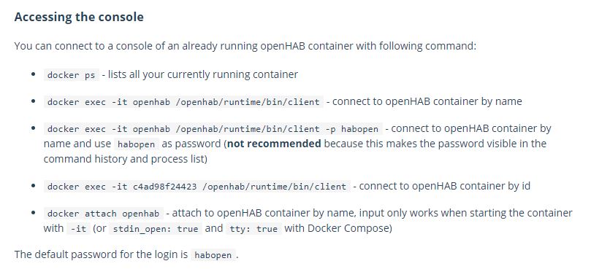Viewport: 591px width, 269px height.
Task: Click the "habopen" default password in the last line
Action: [213, 255]
